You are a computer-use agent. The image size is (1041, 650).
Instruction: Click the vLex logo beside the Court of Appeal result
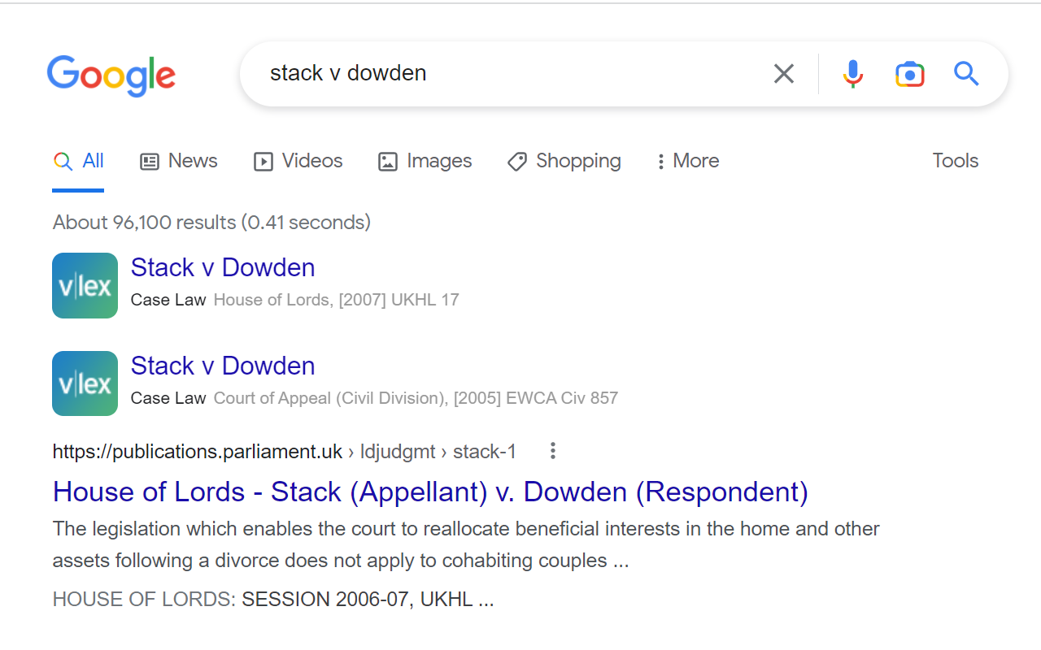coord(85,383)
